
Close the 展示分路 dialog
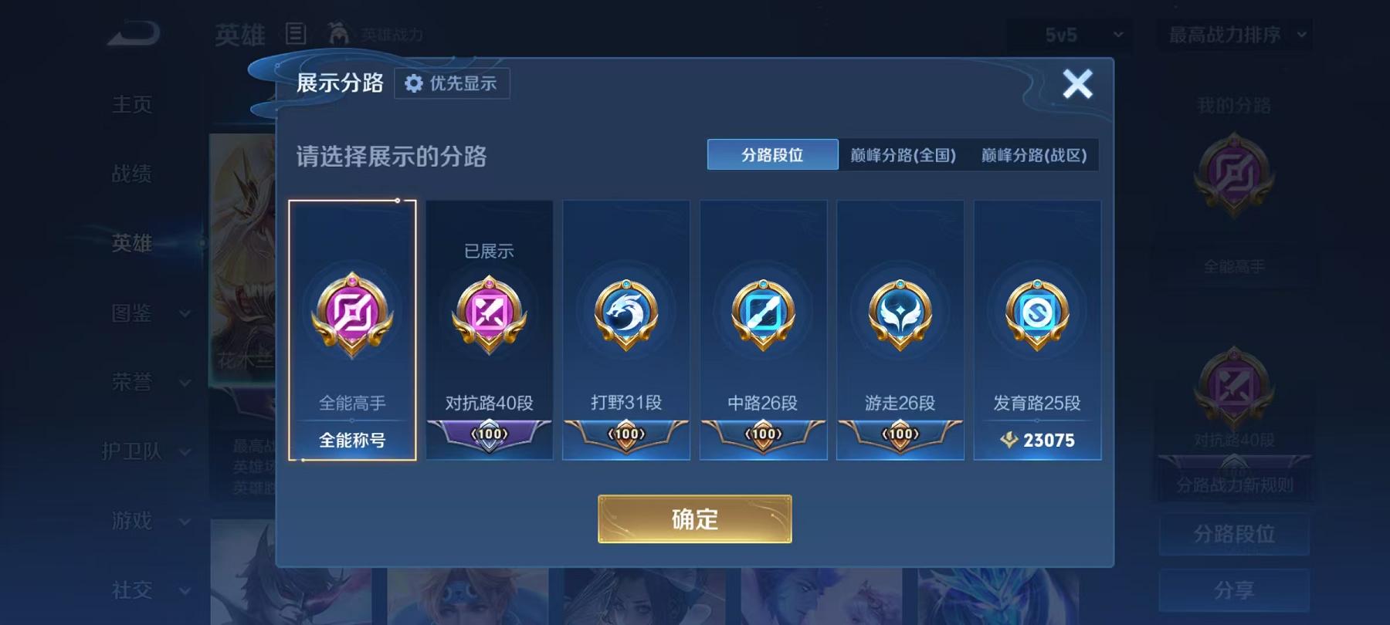[x=1077, y=83]
